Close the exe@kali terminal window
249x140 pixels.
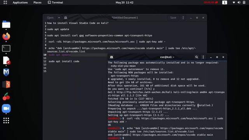(223, 57)
